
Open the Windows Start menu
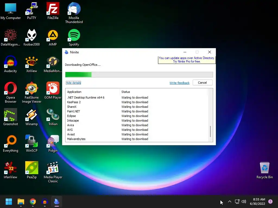coord(9,201)
